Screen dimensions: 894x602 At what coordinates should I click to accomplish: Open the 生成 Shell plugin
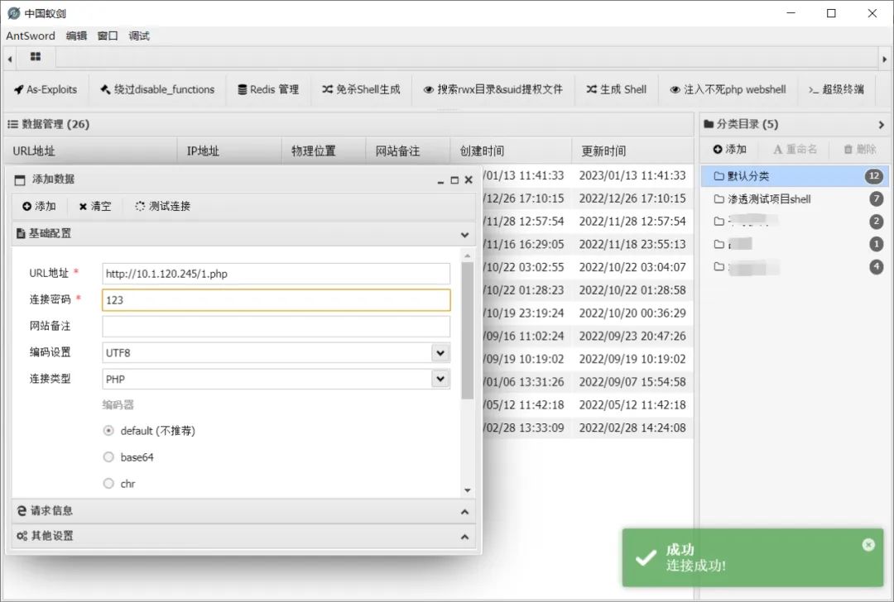tap(617, 89)
